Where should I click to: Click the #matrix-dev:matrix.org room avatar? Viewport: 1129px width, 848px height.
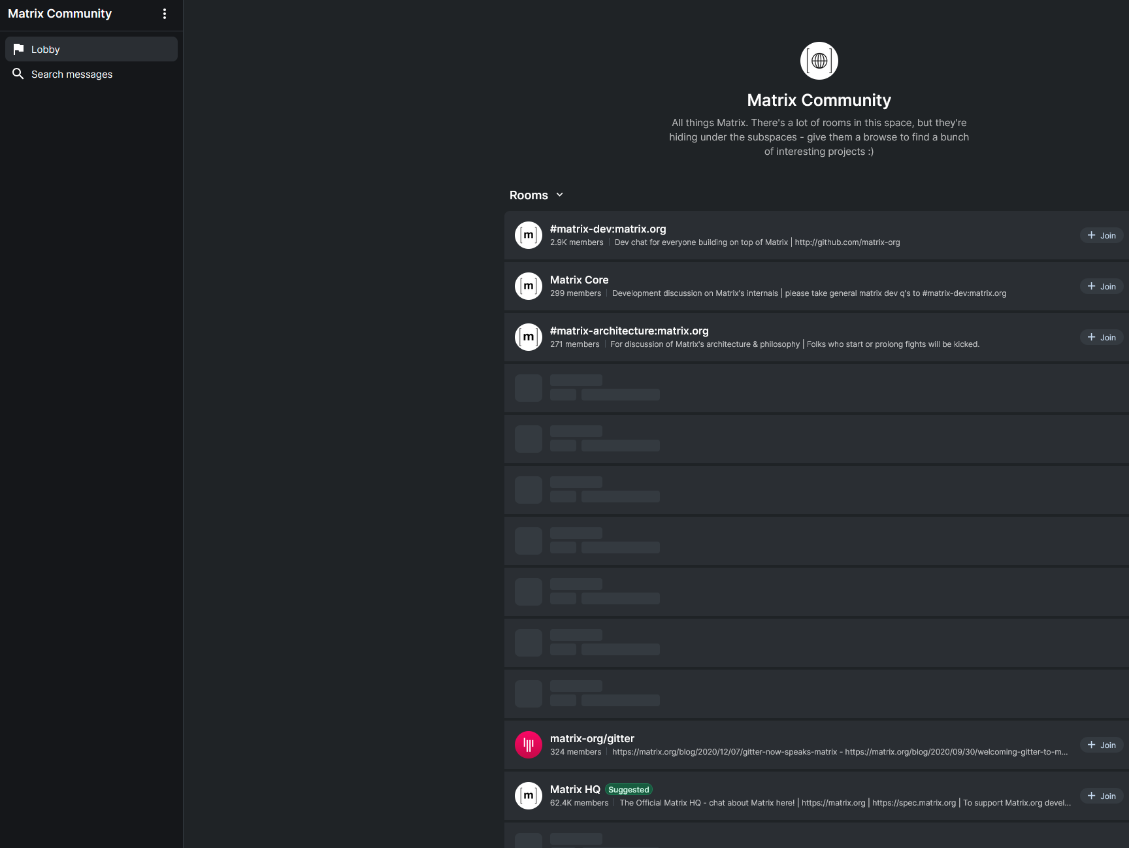coord(529,235)
